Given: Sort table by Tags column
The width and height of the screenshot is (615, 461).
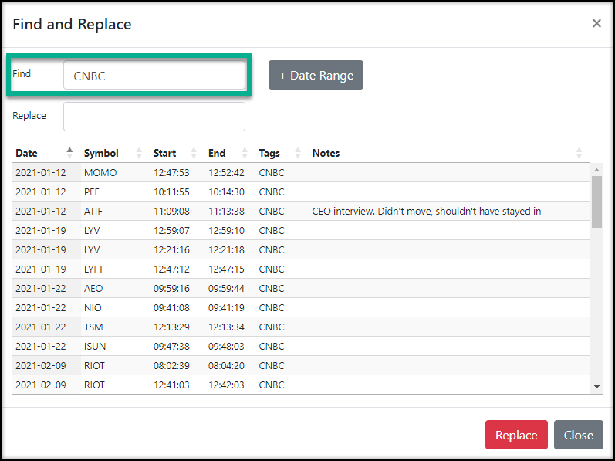Looking at the screenshot, I should (x=269, y=153).
